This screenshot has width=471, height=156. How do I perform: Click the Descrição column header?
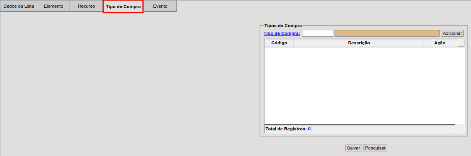point(359,43)
